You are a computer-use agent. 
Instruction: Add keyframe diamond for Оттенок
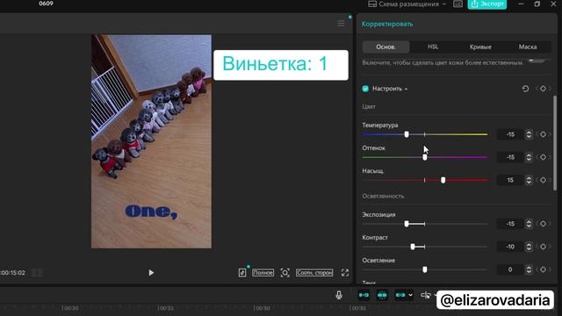coord(543,157)
